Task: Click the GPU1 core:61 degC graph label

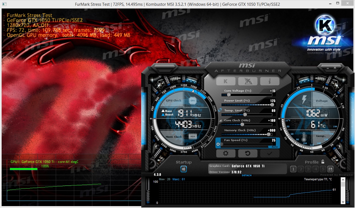Action: coord(43,162)
